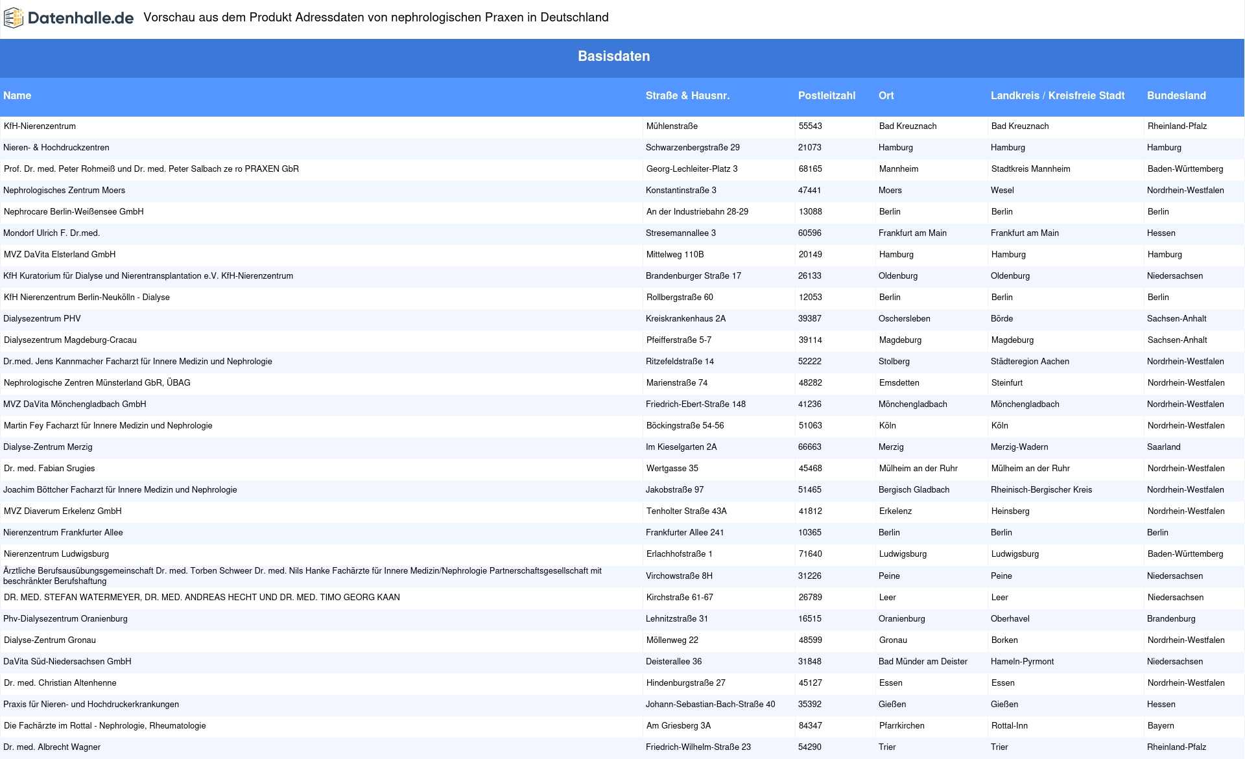The image size is (1245, 759).
Task: Click the Ort cell Bad Münder am Deister
Action: [x=923, y=662]
